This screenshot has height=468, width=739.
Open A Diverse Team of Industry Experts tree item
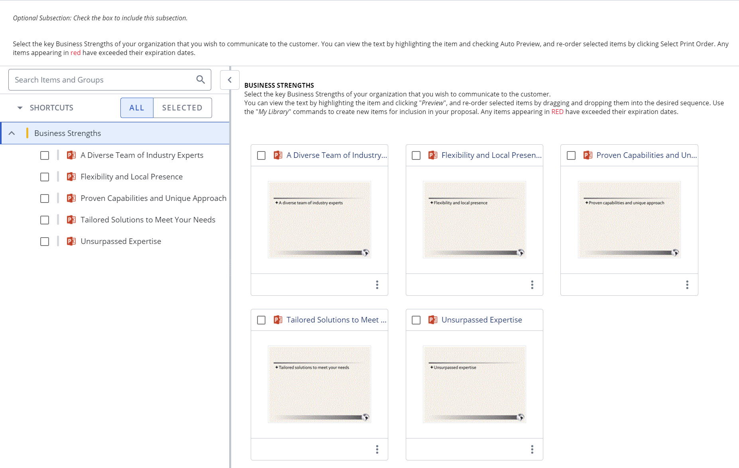click(142, 155)
